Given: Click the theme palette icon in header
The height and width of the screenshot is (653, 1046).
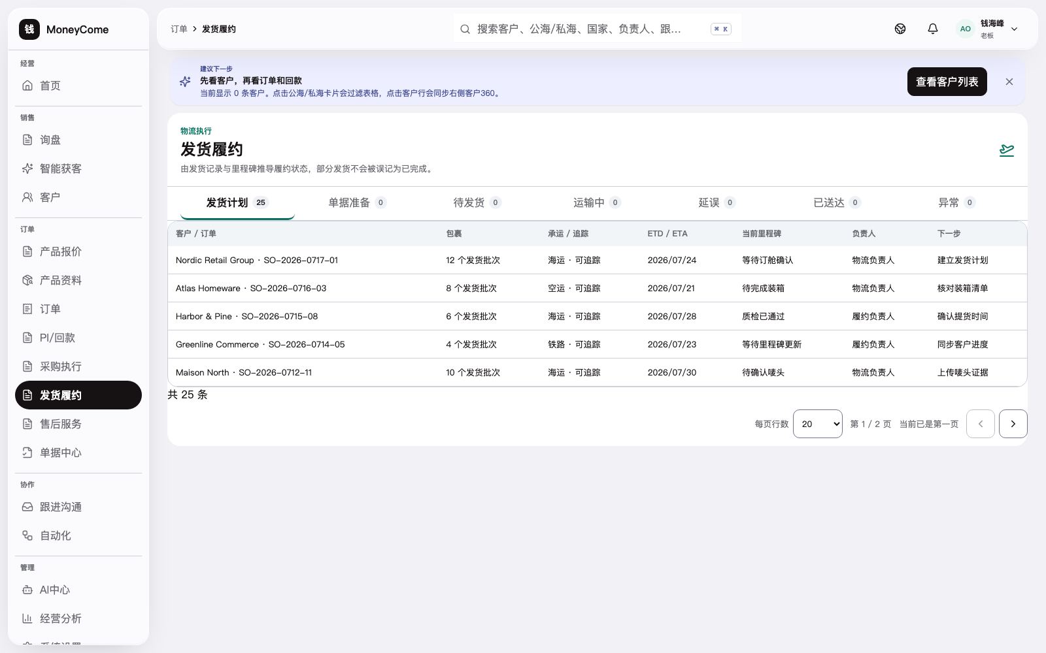Looking at the screenshot, I should [900, 29].
